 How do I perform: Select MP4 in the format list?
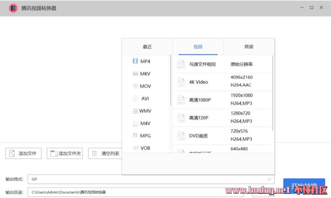(145, 61)
